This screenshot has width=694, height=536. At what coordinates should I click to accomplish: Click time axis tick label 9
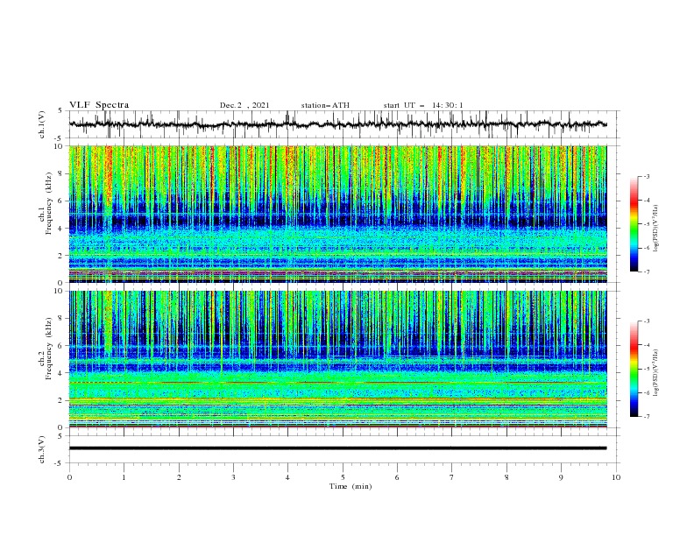pos(561,477)
